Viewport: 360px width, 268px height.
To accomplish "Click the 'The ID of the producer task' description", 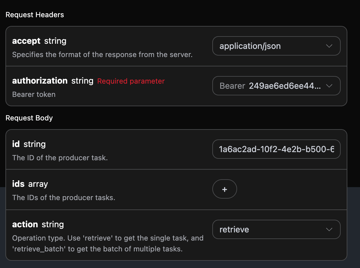I will click(60, 158).
